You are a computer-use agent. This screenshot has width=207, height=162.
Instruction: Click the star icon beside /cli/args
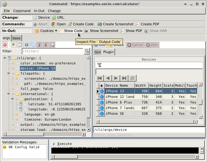[9, 58]
